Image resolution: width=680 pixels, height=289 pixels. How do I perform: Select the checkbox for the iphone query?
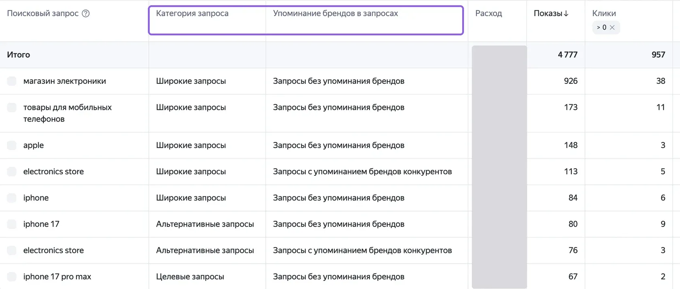point(12,198)
